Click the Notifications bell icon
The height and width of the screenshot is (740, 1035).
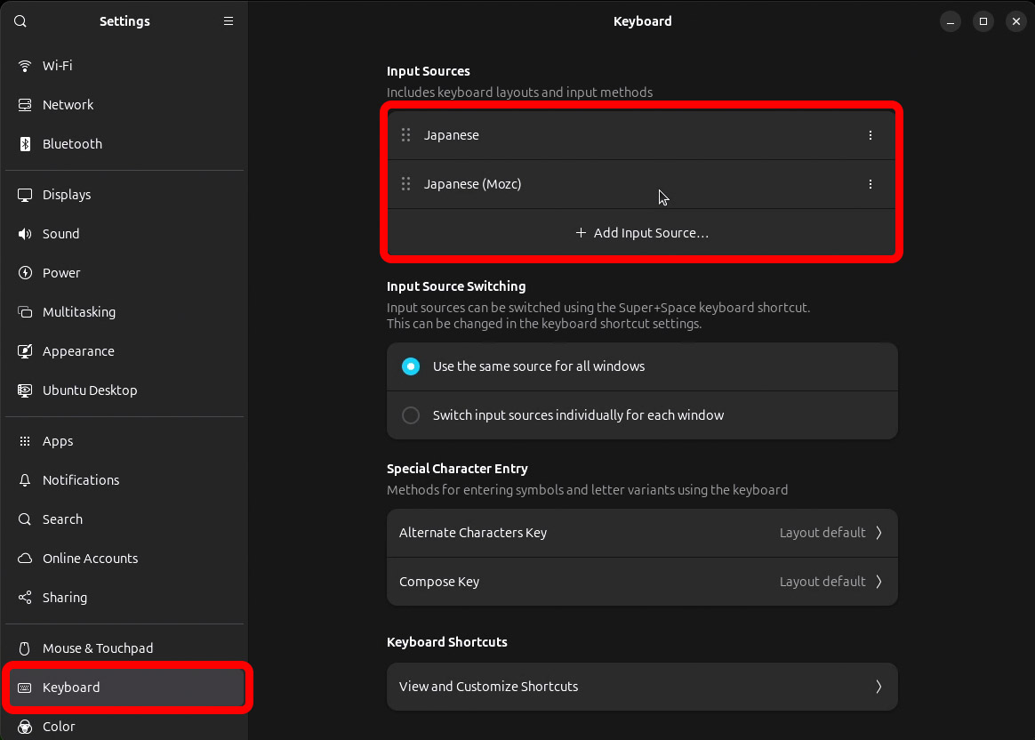(25, 480)
